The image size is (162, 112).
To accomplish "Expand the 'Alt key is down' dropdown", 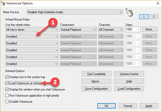I will [x=32, y=30].
